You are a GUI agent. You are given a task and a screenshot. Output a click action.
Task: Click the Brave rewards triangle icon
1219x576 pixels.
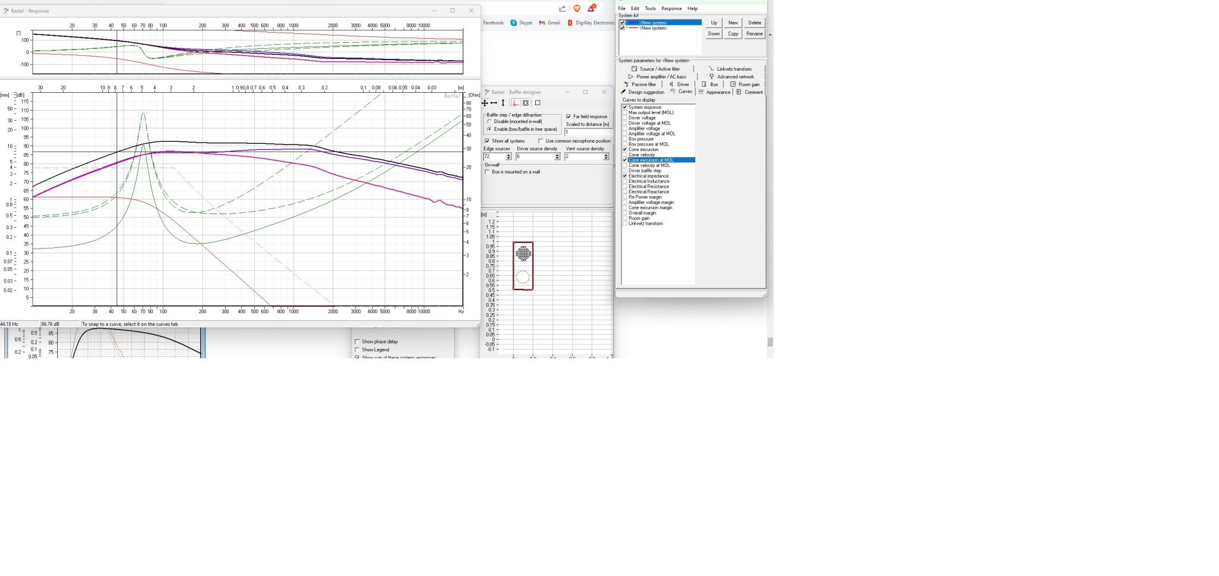591,8
